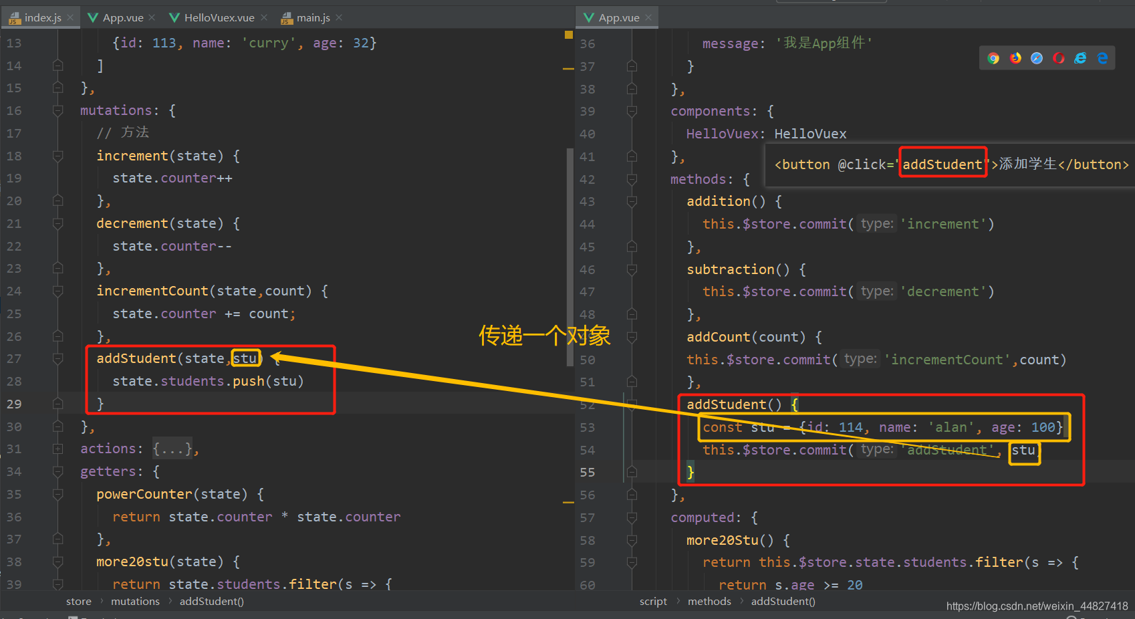
Task: Click 'decrement' commit string at line 47
Action: [x=943, y=291]
